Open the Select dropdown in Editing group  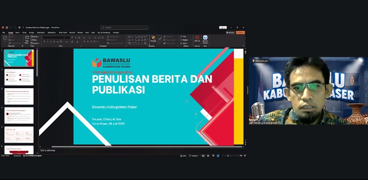184,43
